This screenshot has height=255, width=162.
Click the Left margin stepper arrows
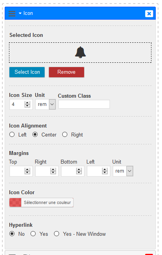[x=105, y=171]
